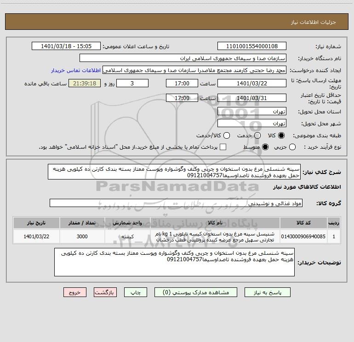Click the remaining days field showing 3
Viewport: 354px width, 342px height.
(132, 84)
